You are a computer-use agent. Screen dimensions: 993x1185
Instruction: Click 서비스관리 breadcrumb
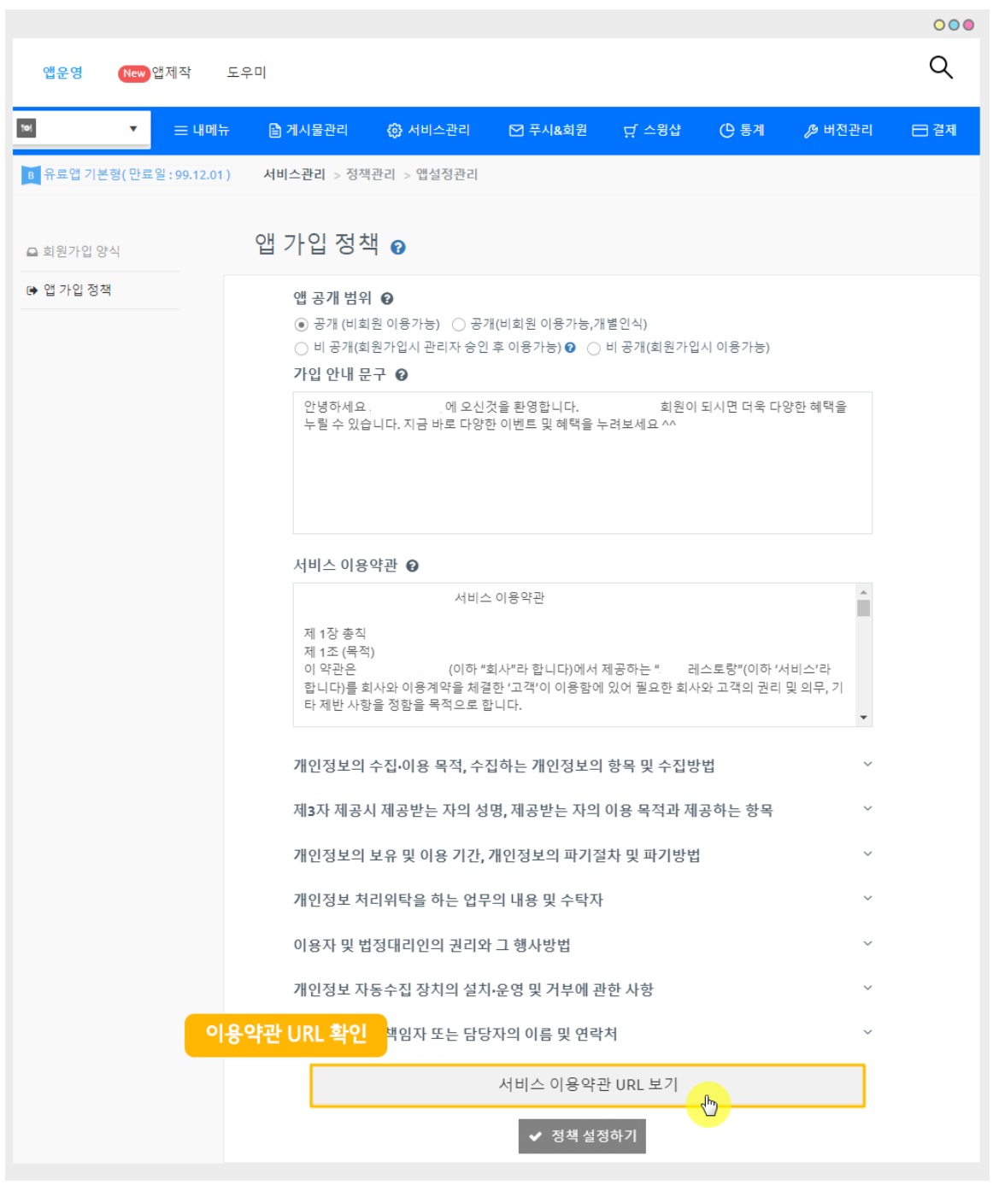coord(294,175)
